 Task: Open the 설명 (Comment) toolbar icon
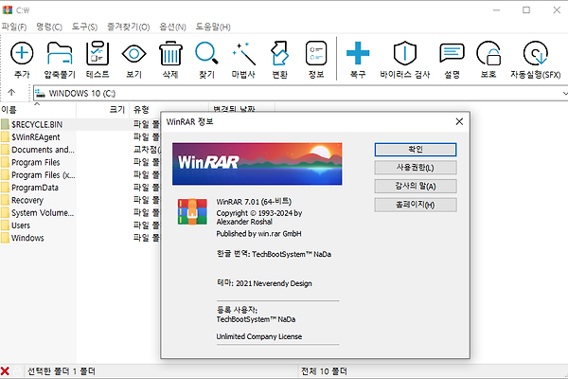pos(452,54)
